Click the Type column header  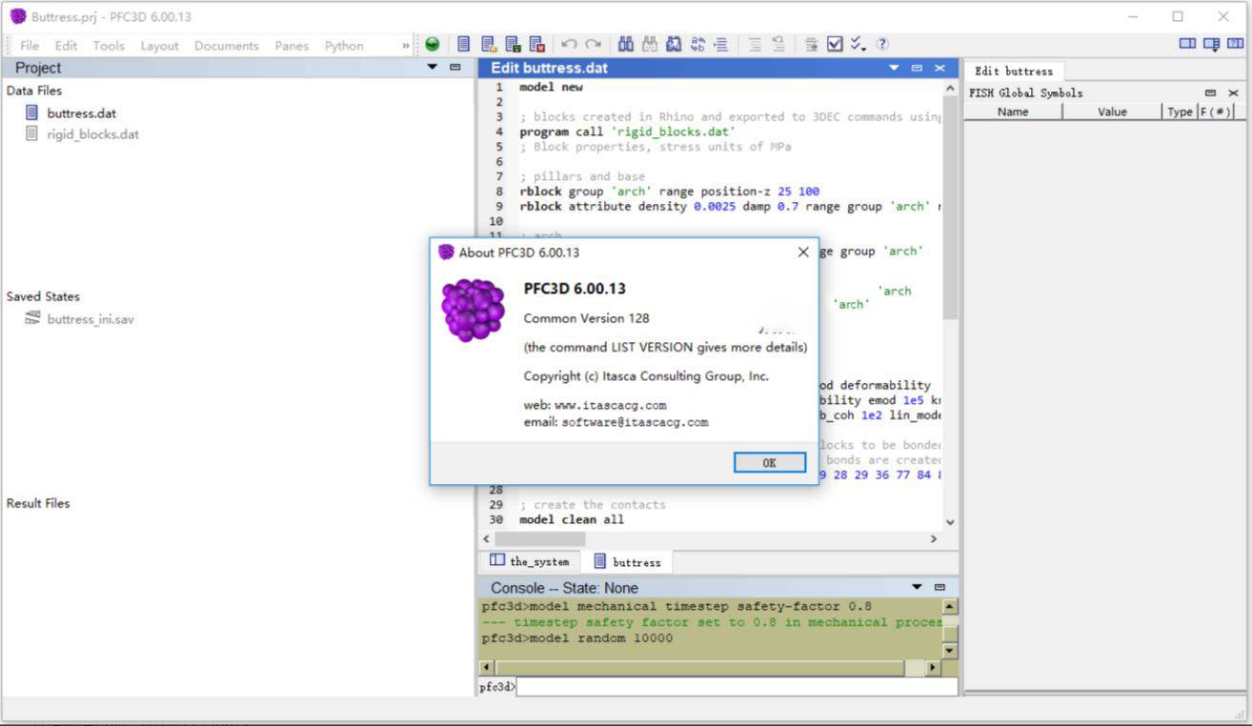(1180, 111)
